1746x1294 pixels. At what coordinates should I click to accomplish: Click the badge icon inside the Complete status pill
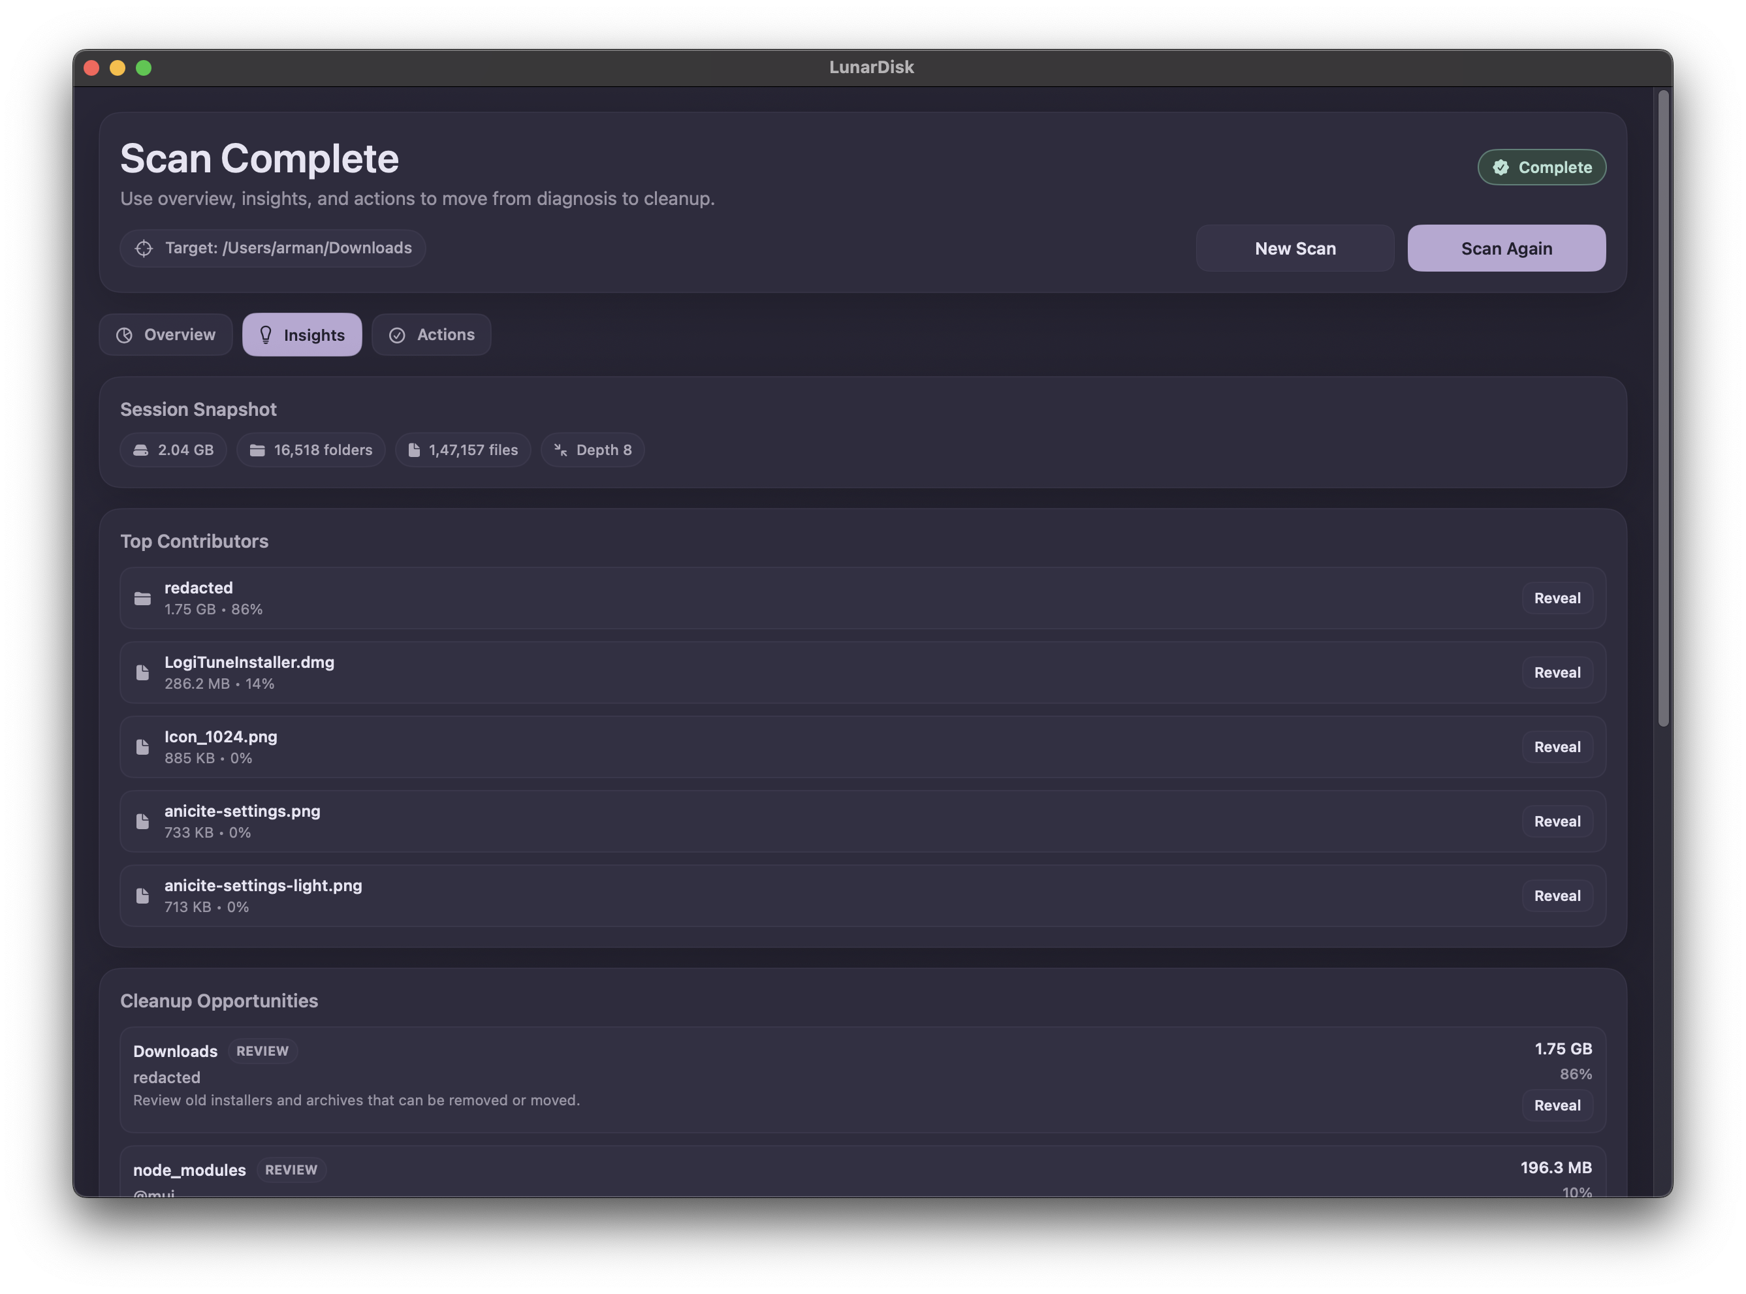[x=1502, y=167]
